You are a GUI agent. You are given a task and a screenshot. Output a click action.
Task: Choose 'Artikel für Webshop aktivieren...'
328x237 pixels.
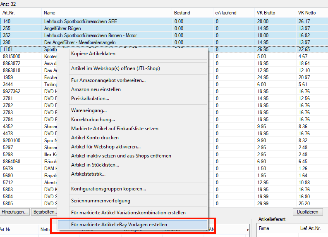click(106, 147)
